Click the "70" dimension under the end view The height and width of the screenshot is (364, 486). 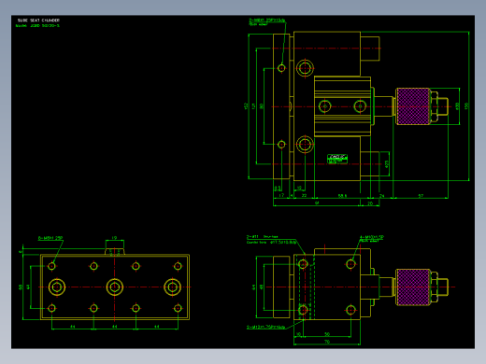[327, 342]
